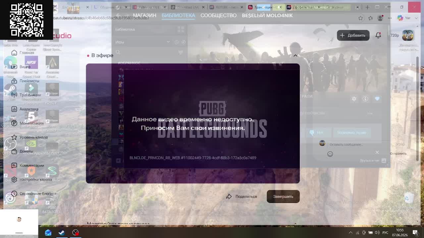
Task: Switch Steam library to grid view icon
Action: (181, 29)
